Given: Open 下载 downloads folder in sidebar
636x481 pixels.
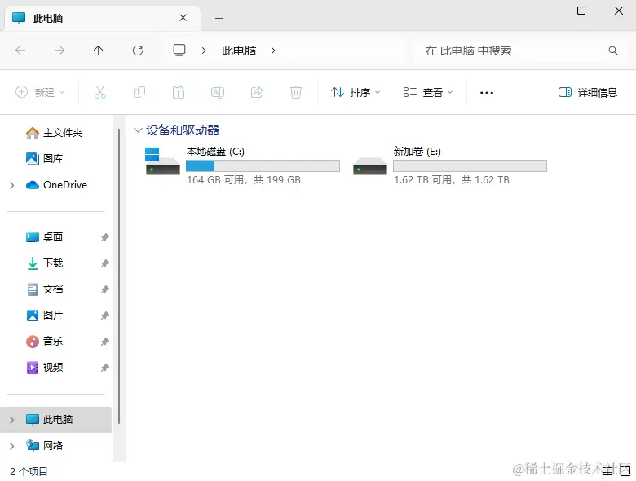Looking at the screenshot, I should click(44, 263).
